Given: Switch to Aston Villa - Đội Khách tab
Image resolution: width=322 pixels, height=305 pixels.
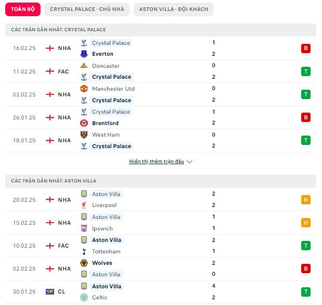Looking at the screenshot, I should tap(174, 9).
